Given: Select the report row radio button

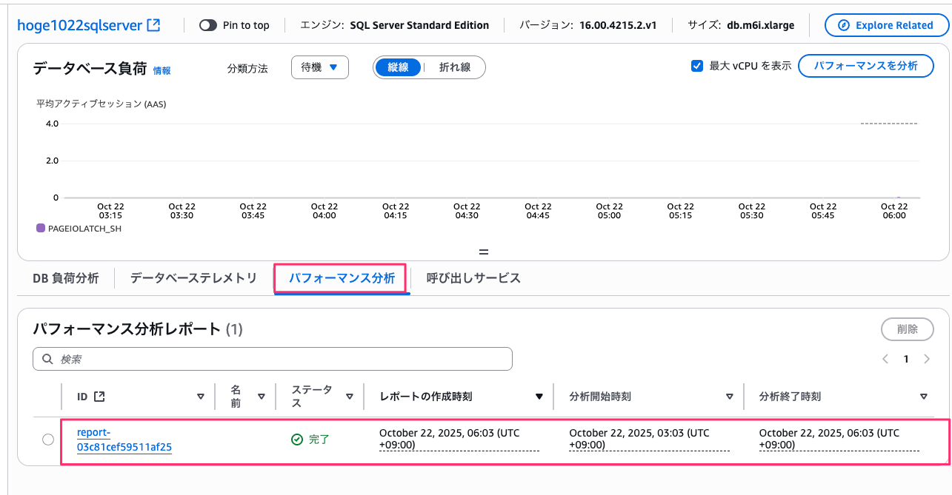Looking at the screenshot, I should click(48, 440).
